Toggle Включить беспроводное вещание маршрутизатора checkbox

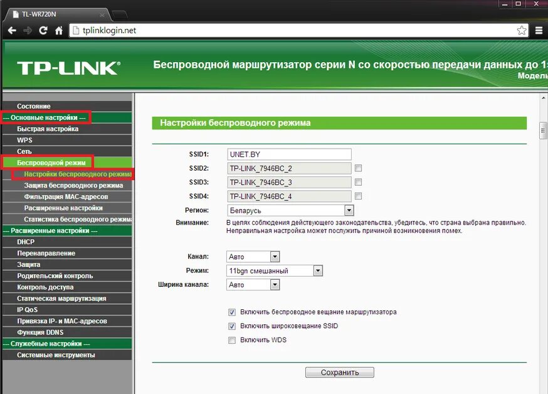(x=232, y=312)
